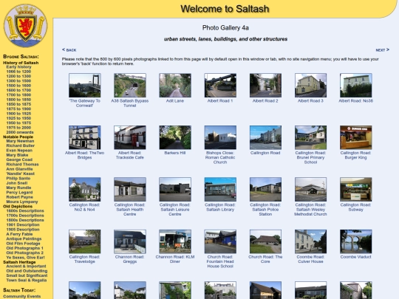This screenshot has width=399, height=299.
Task: Open the KLM Diner thumbnail
Action: (x=175, y=241)
